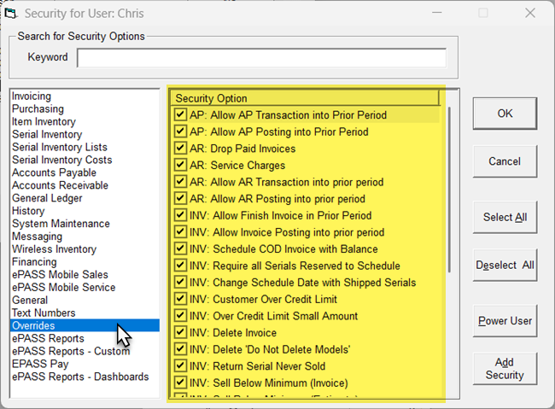Apply the Power User preset
Screen dimensions: 555x409
[x=504, y=321]
